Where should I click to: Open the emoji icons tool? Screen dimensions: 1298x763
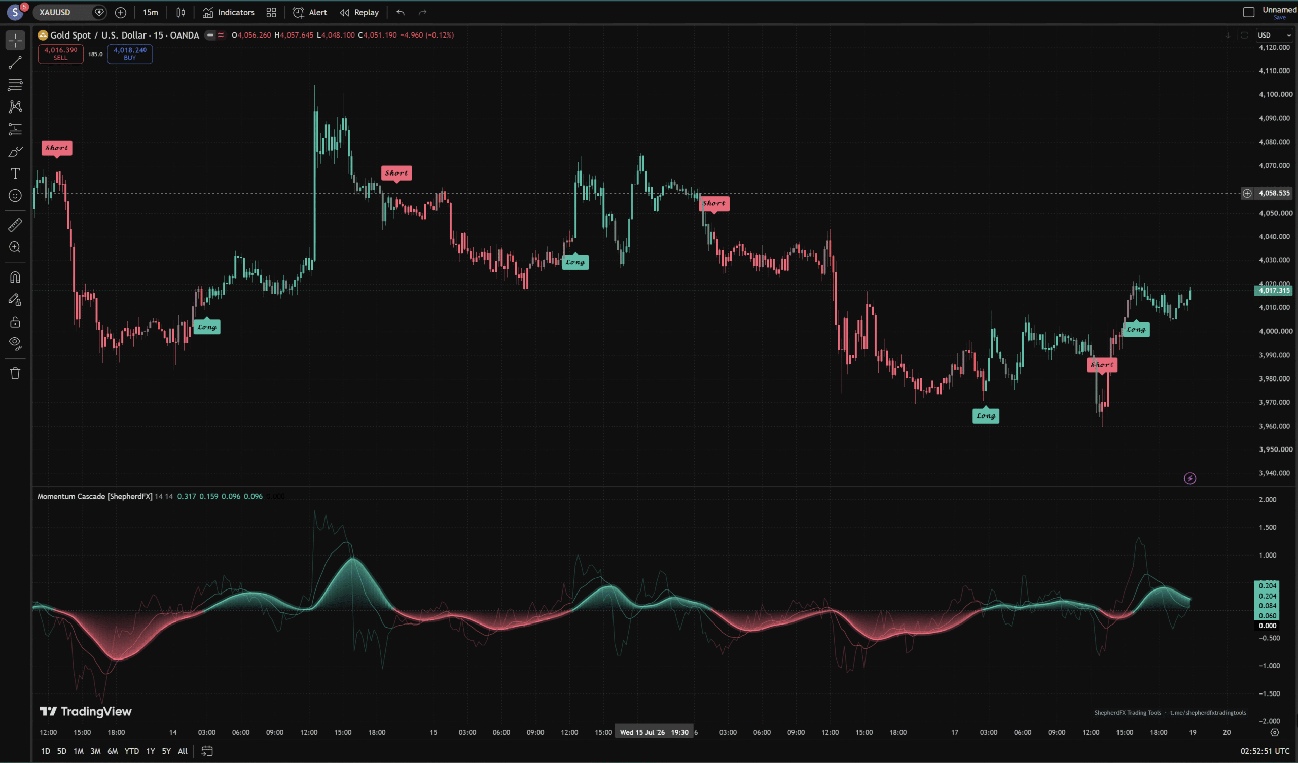(15, 196)
